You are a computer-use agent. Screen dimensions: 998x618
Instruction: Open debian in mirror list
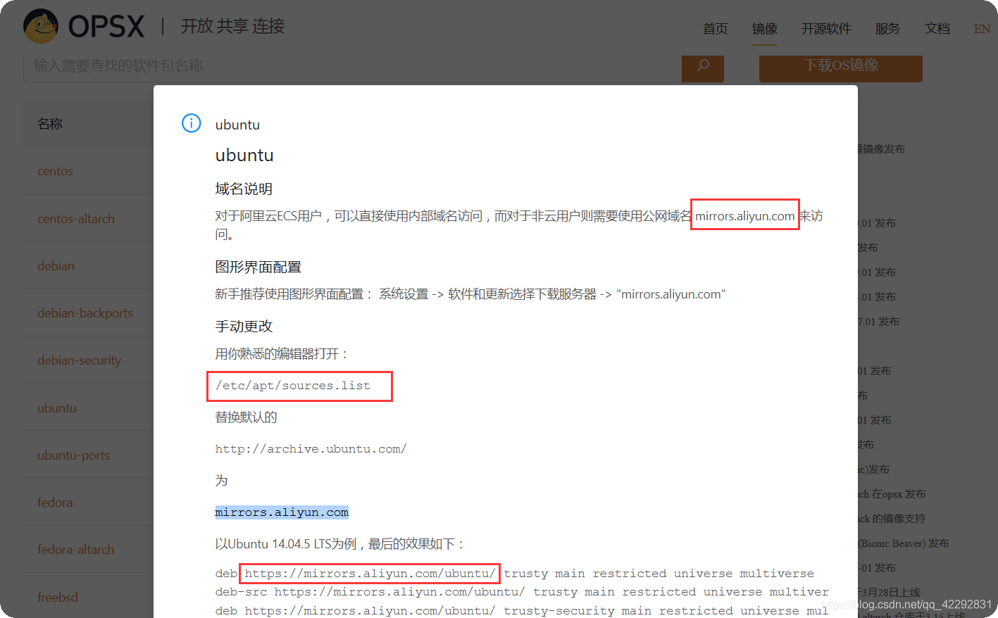click(x=56, y=266)
